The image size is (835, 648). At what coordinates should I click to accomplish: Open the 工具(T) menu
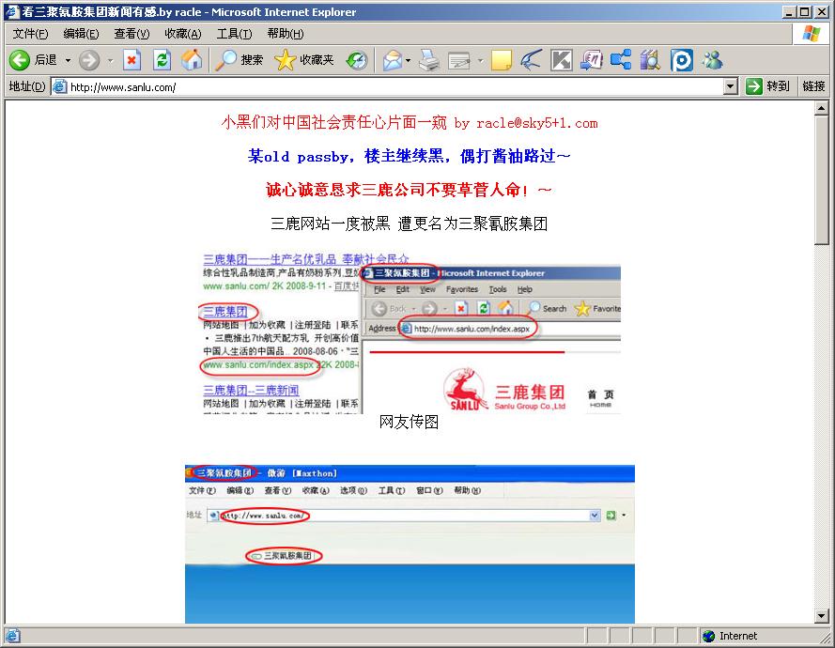click(234, 34)
